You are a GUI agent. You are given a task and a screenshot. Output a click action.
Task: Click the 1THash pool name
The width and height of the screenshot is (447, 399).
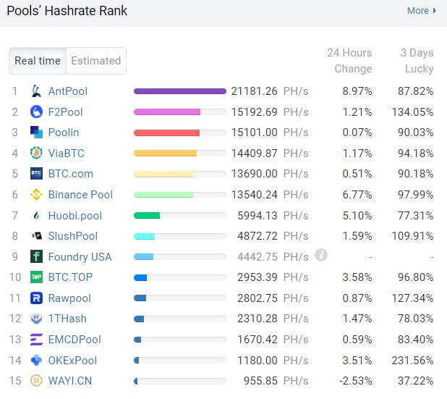click(67, 319)
